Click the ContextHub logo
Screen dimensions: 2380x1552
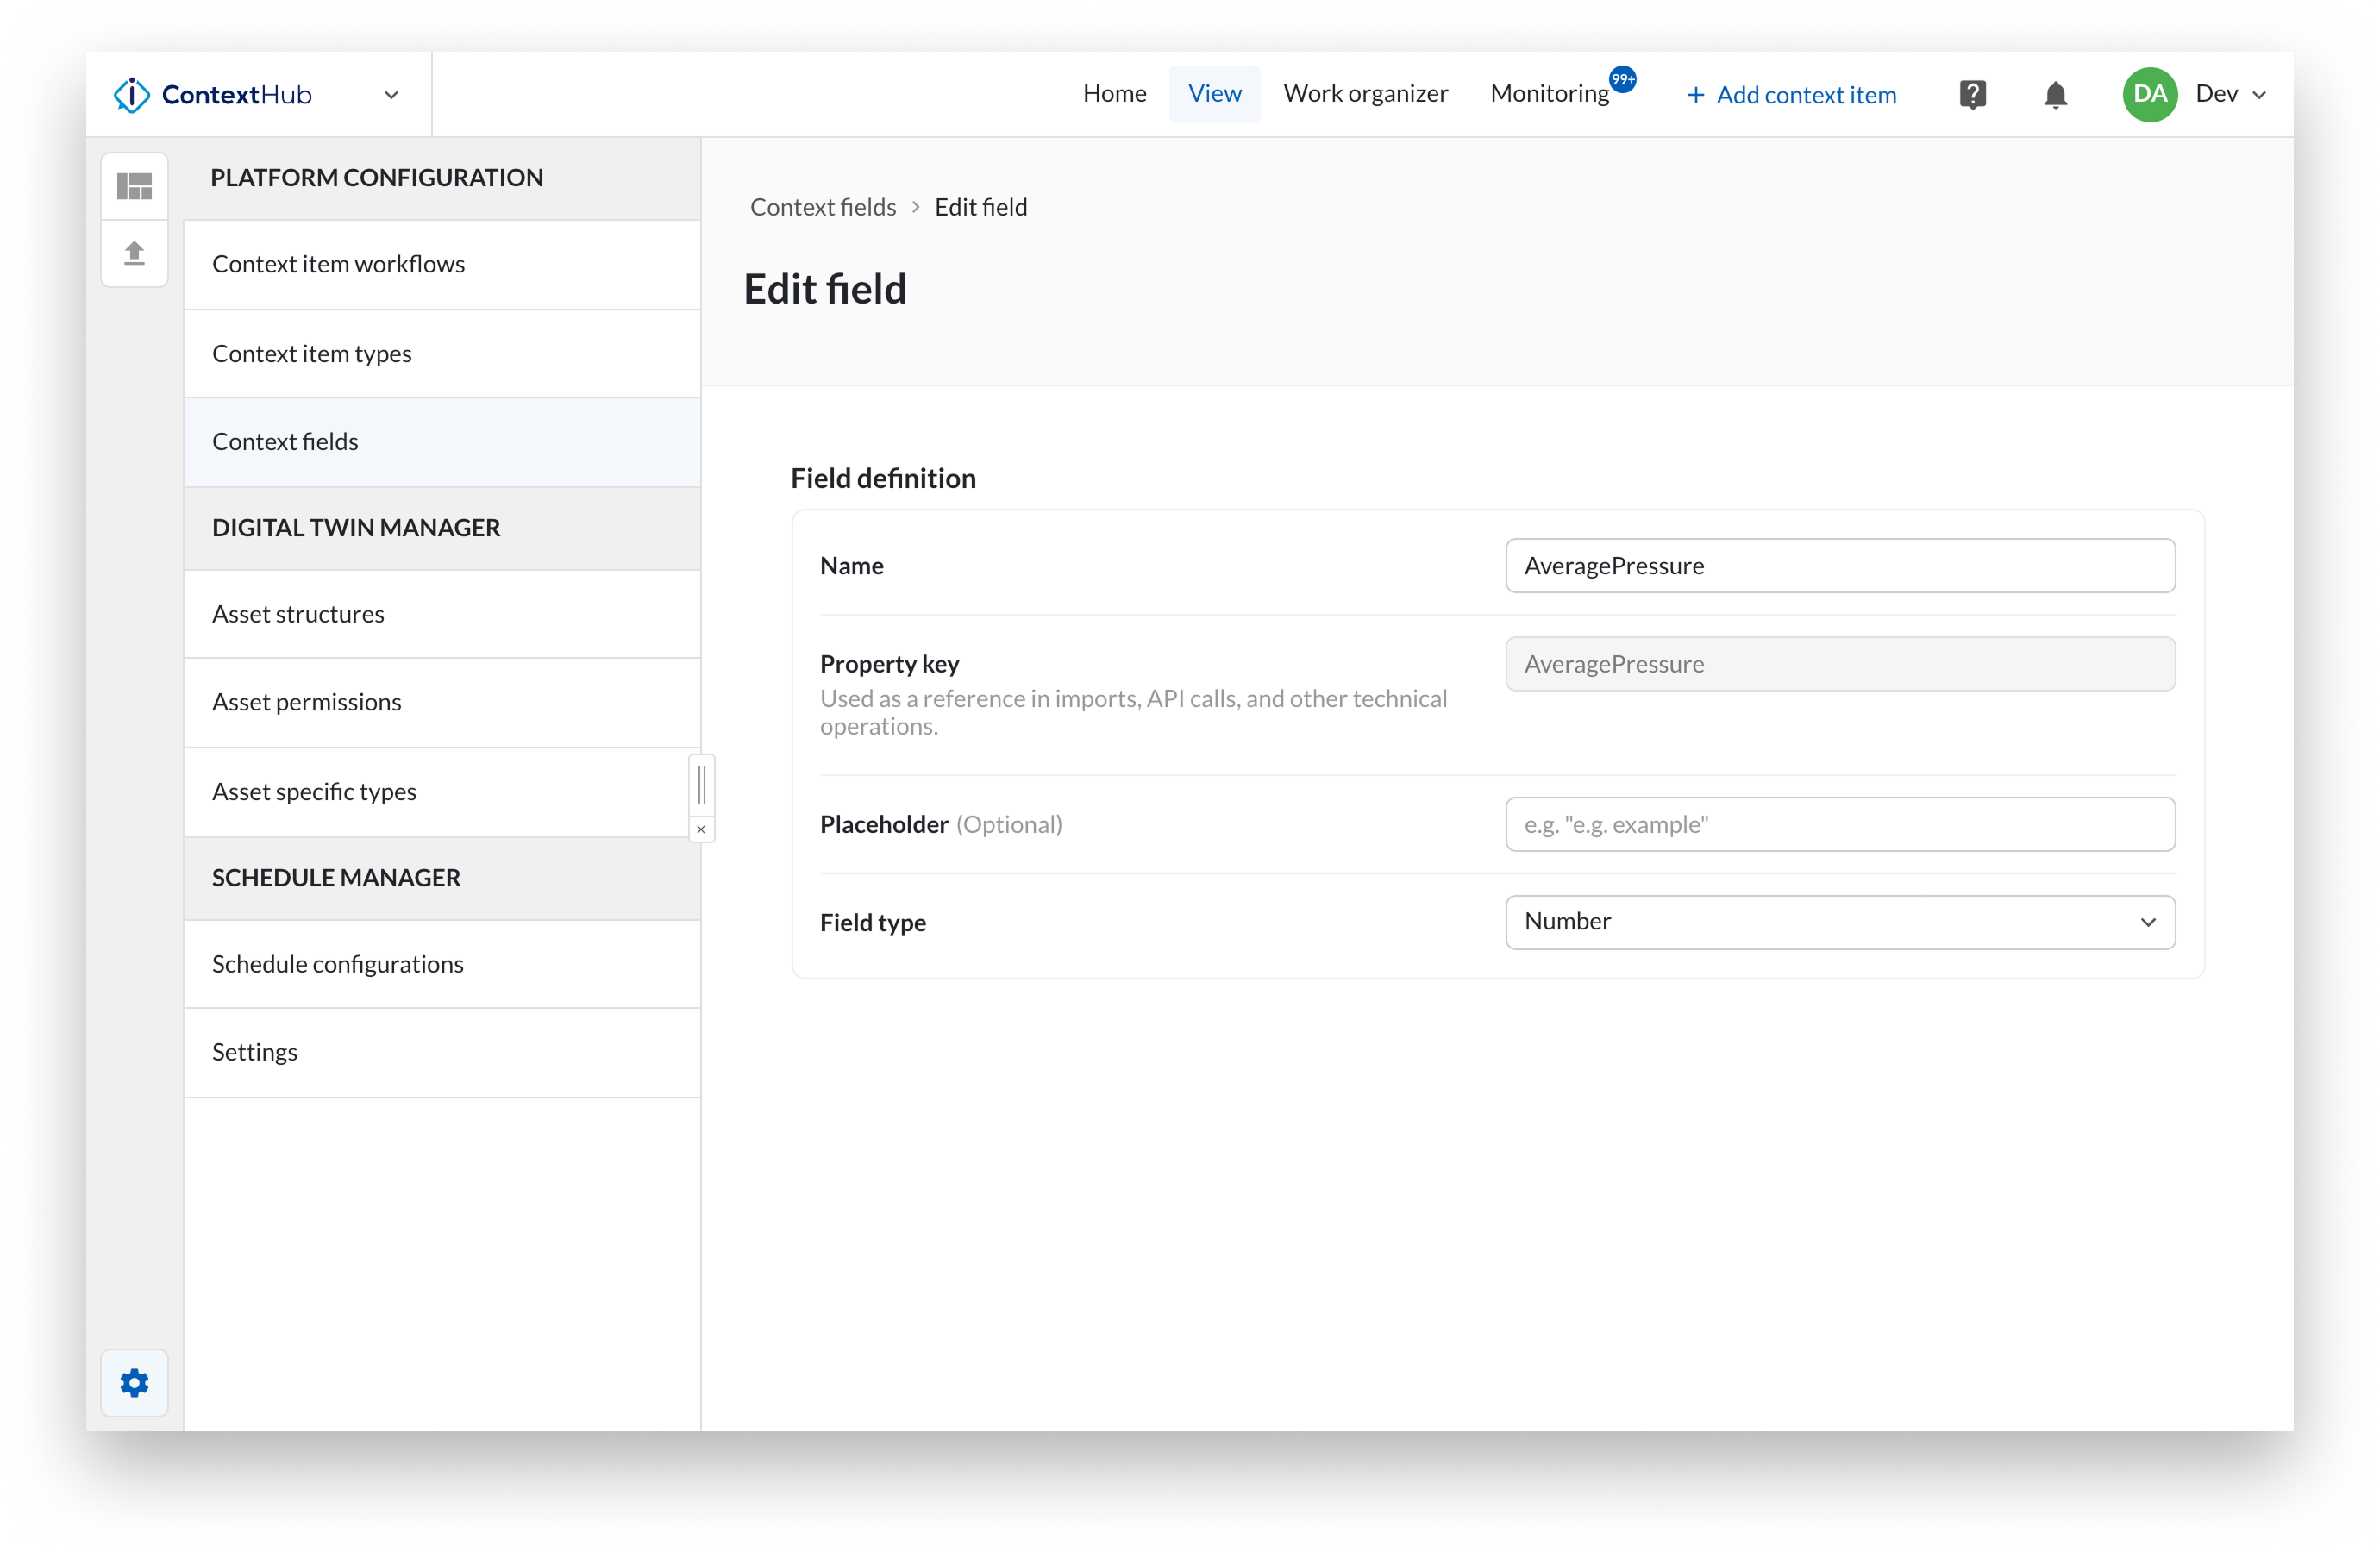pos(213,95)
